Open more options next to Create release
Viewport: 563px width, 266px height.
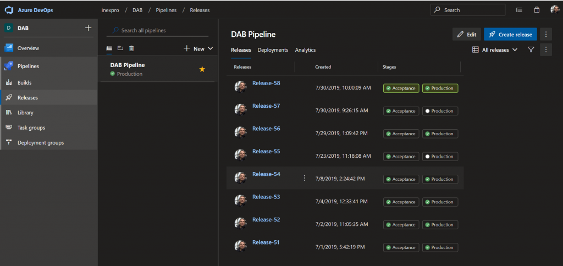[x=546, y=35]
